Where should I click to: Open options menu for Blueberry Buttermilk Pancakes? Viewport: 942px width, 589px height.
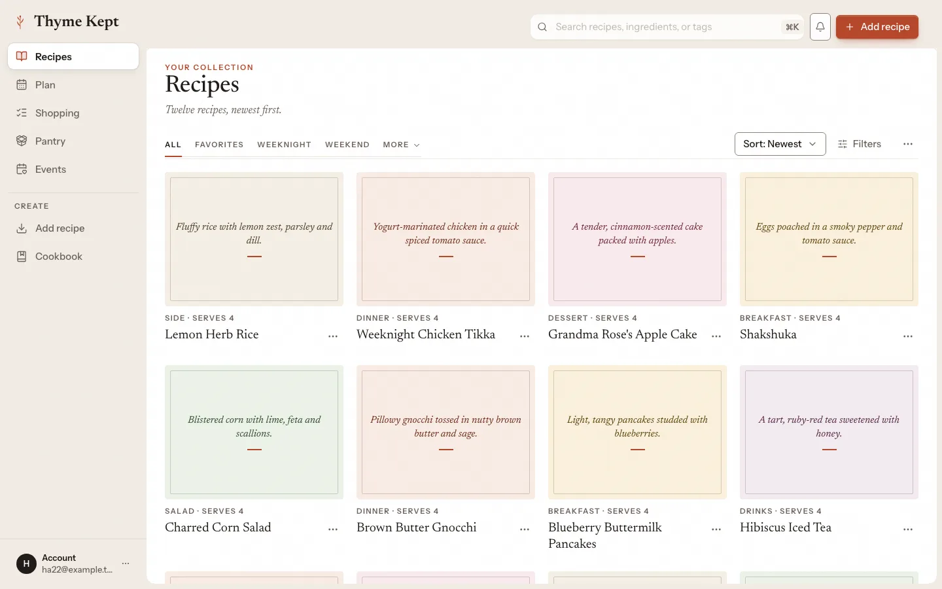[x=716, y=529]
